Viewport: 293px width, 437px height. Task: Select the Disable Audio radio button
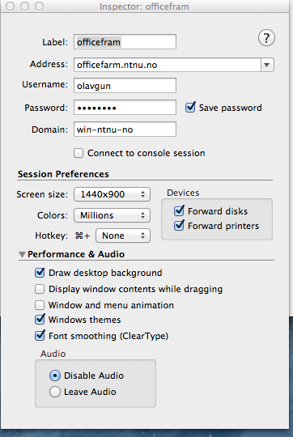(55, 375)
